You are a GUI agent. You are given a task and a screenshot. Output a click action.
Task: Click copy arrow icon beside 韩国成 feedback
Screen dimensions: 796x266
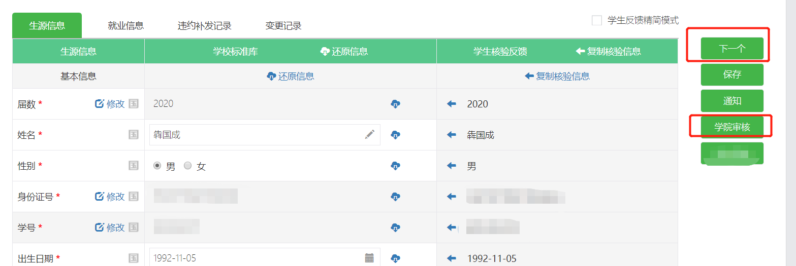(452, 135)
